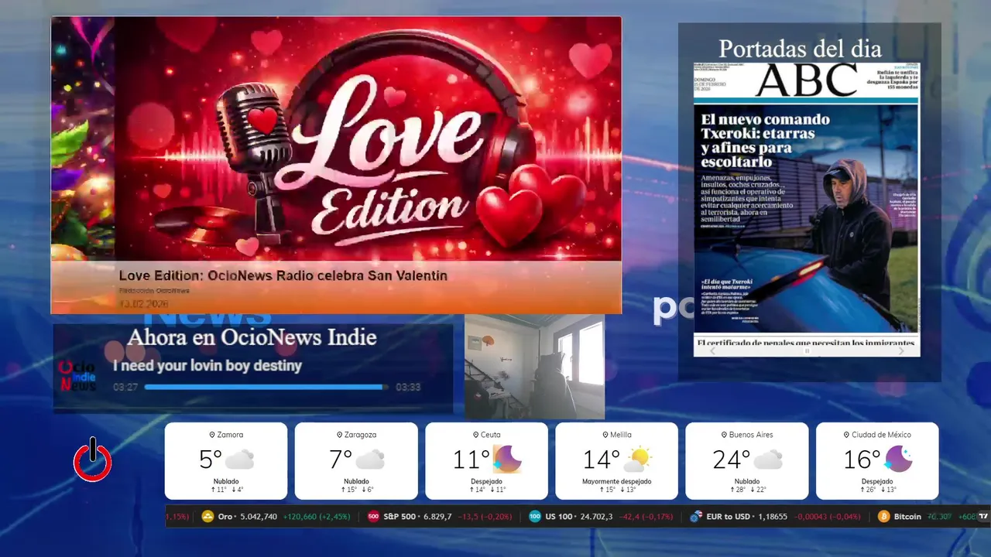Open the Melilla weather card
991x557 pixels.
[x=617, y=460]
